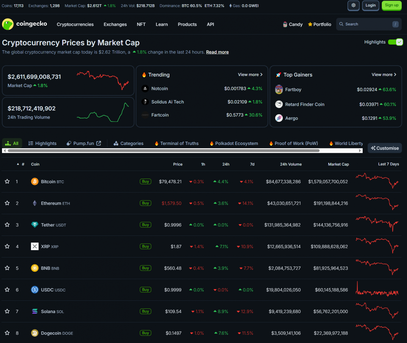Image resolution: width=407 pixels, height=343 pixels.
Task: Follow the Read more link
Action: tap(217, 52)
